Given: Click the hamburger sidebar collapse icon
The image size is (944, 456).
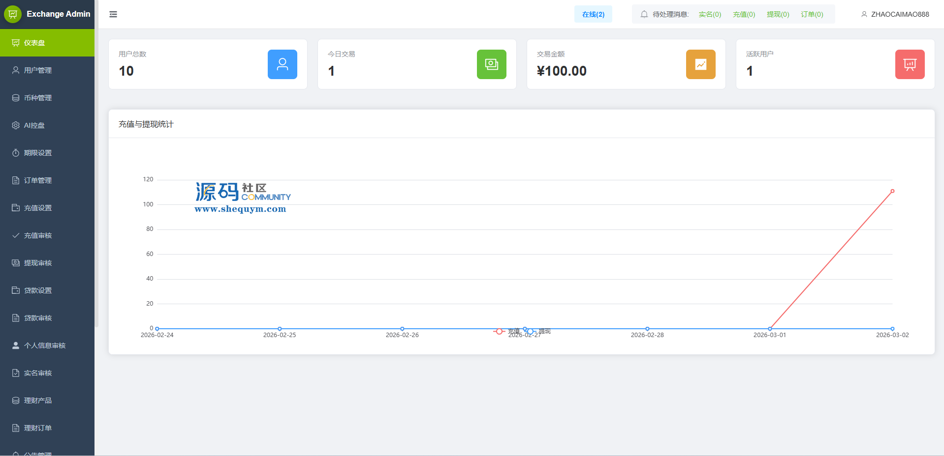Looking at the screenshot, I should [113, 14].
